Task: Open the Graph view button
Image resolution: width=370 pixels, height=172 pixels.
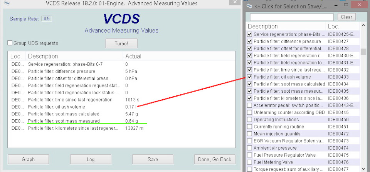Action: click(x=28, y=159)
